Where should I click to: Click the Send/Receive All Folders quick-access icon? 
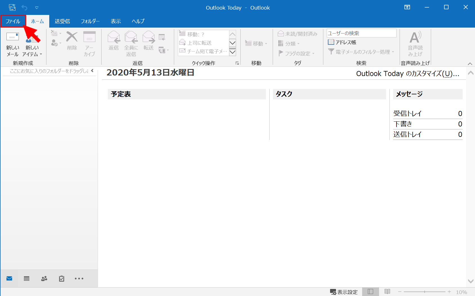(12, 8)
